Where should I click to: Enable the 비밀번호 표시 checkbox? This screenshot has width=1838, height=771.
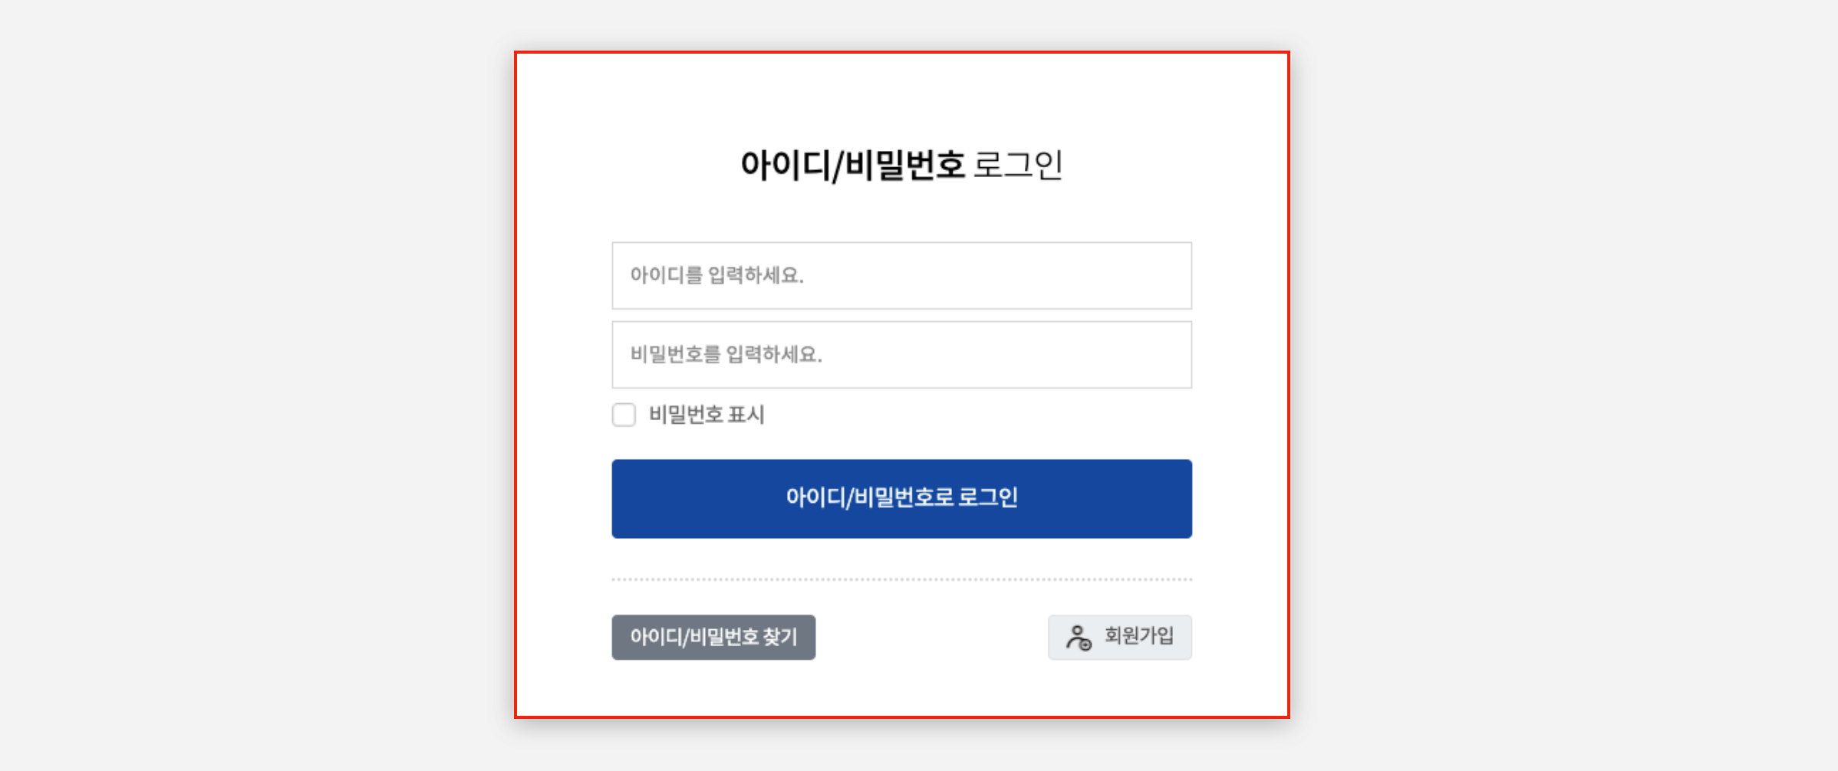[x=624, y=415]
